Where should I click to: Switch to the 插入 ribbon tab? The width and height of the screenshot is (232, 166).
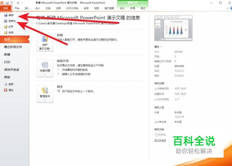[x=27, y=8]
